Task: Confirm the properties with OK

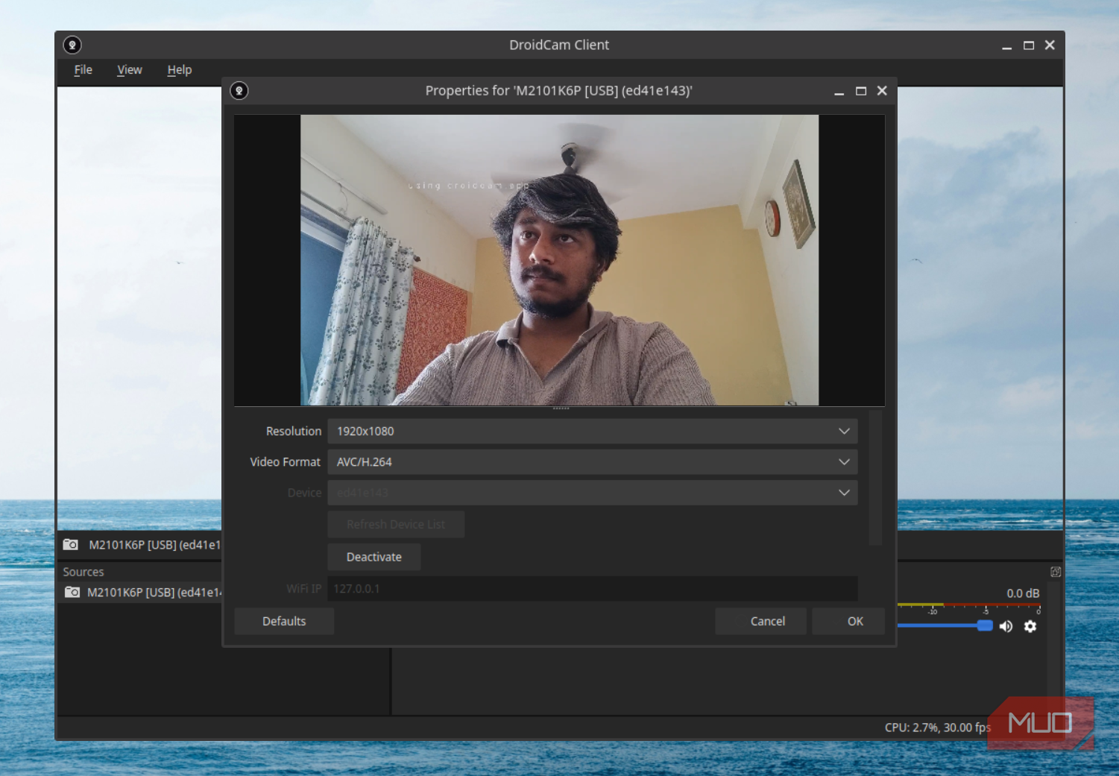Action: tap(855, 622)
